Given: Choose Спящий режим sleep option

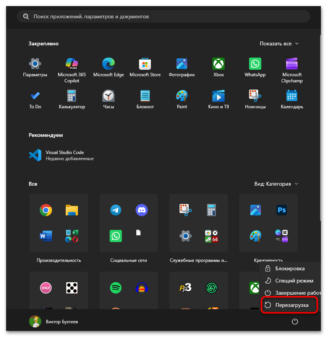Looking at the screenshot, I should point(290,281).
